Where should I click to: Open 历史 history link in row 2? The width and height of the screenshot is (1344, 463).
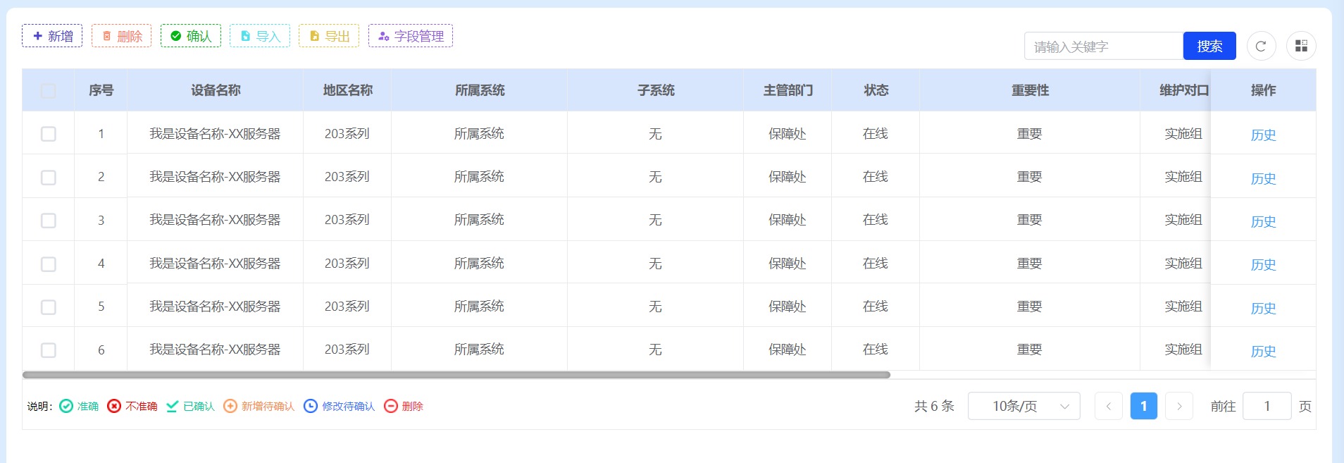[x=1263, y=178]
